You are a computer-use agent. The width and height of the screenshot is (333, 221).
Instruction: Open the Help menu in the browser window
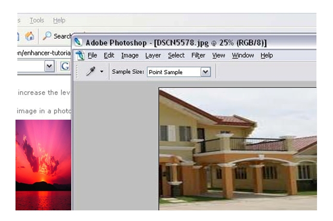pos(59,20)
